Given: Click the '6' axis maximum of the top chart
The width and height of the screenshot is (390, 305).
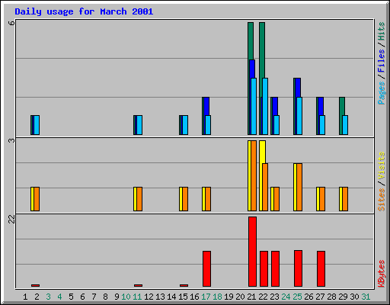Looking at the screenshot, I should (11, 23).
